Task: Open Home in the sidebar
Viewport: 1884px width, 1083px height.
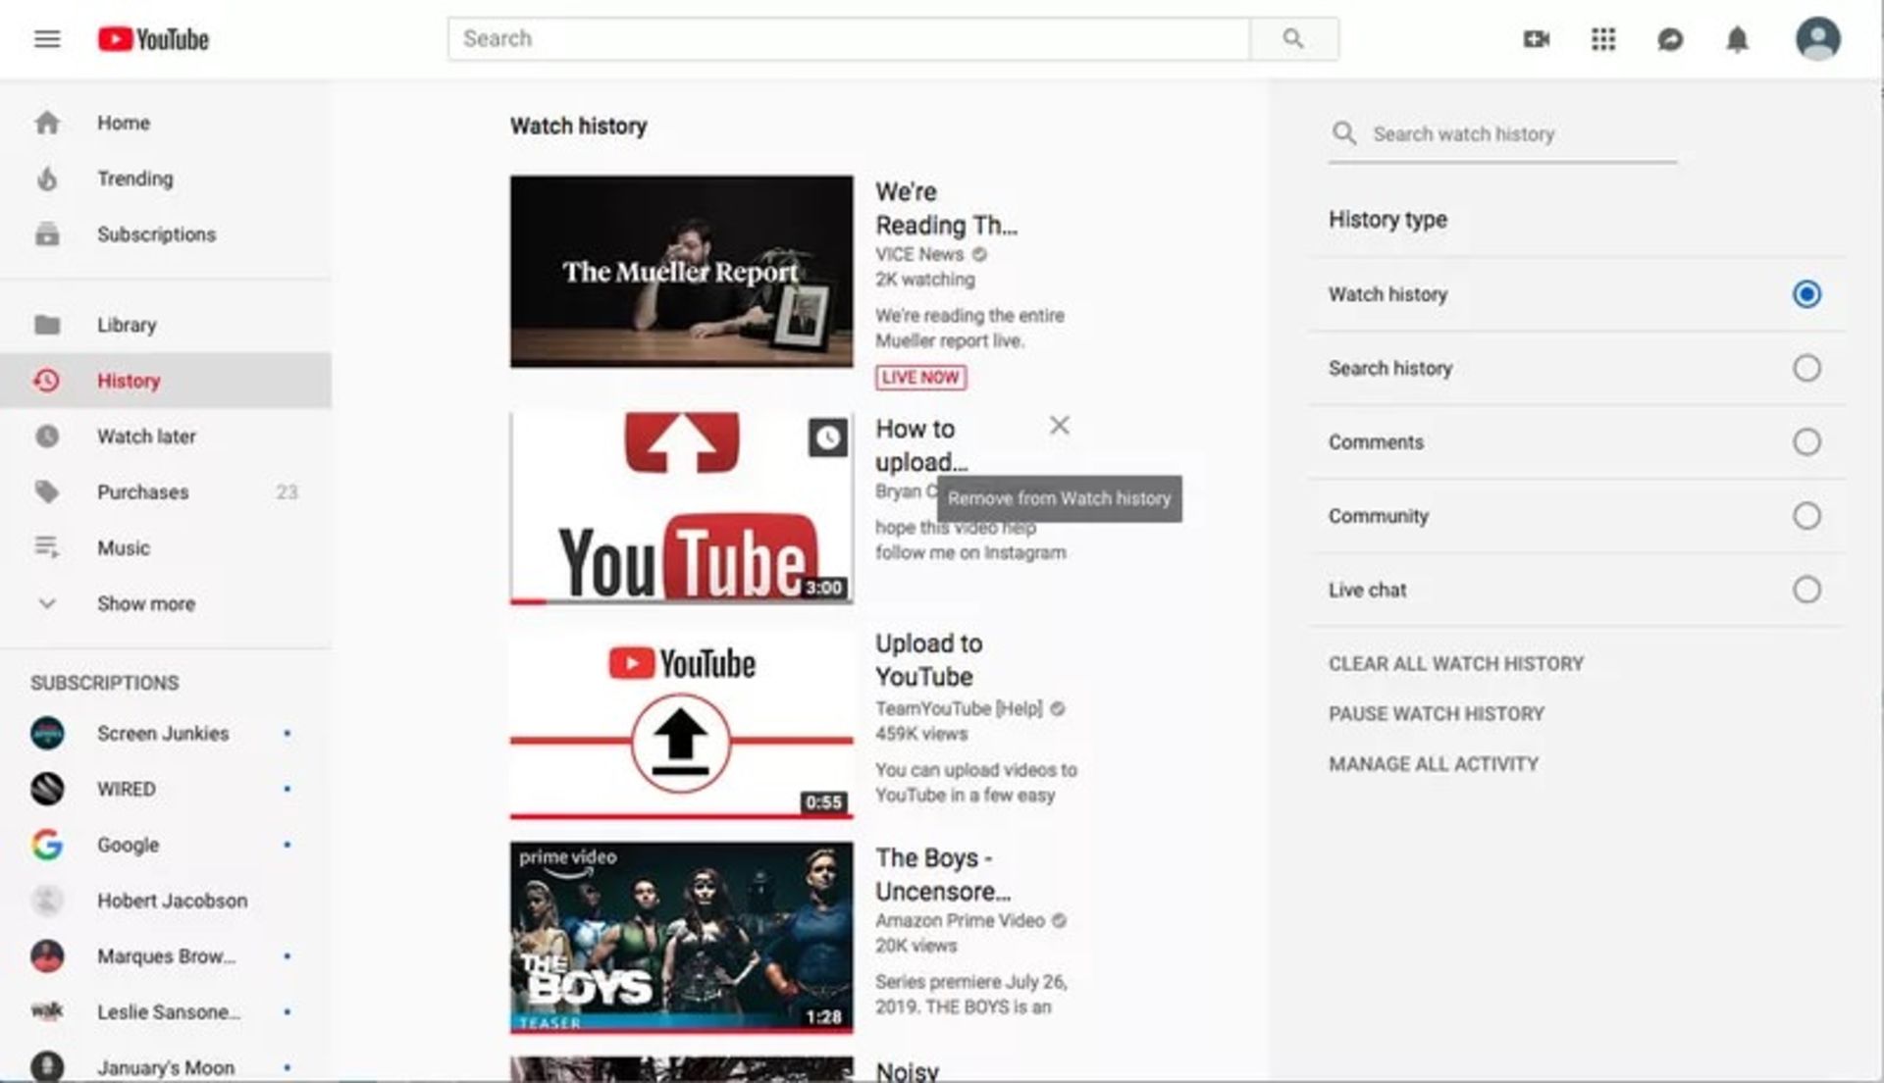Action: point(166,123)
